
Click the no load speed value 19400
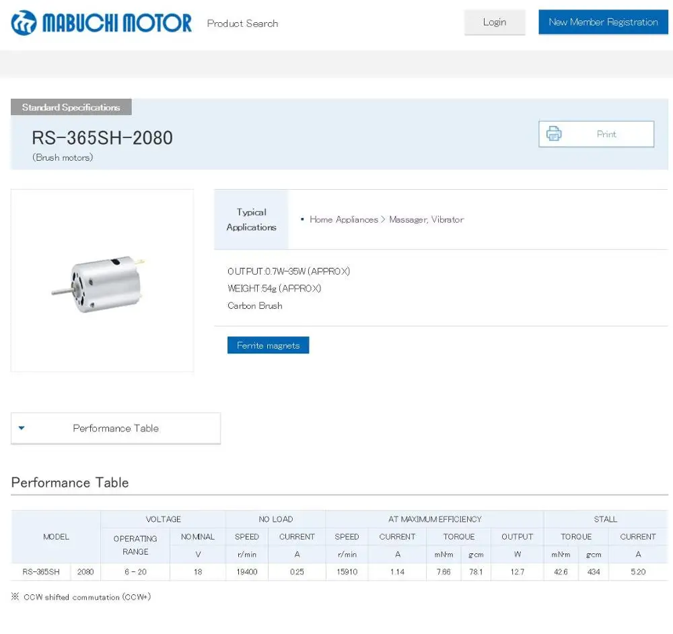[x=247, y=572]
